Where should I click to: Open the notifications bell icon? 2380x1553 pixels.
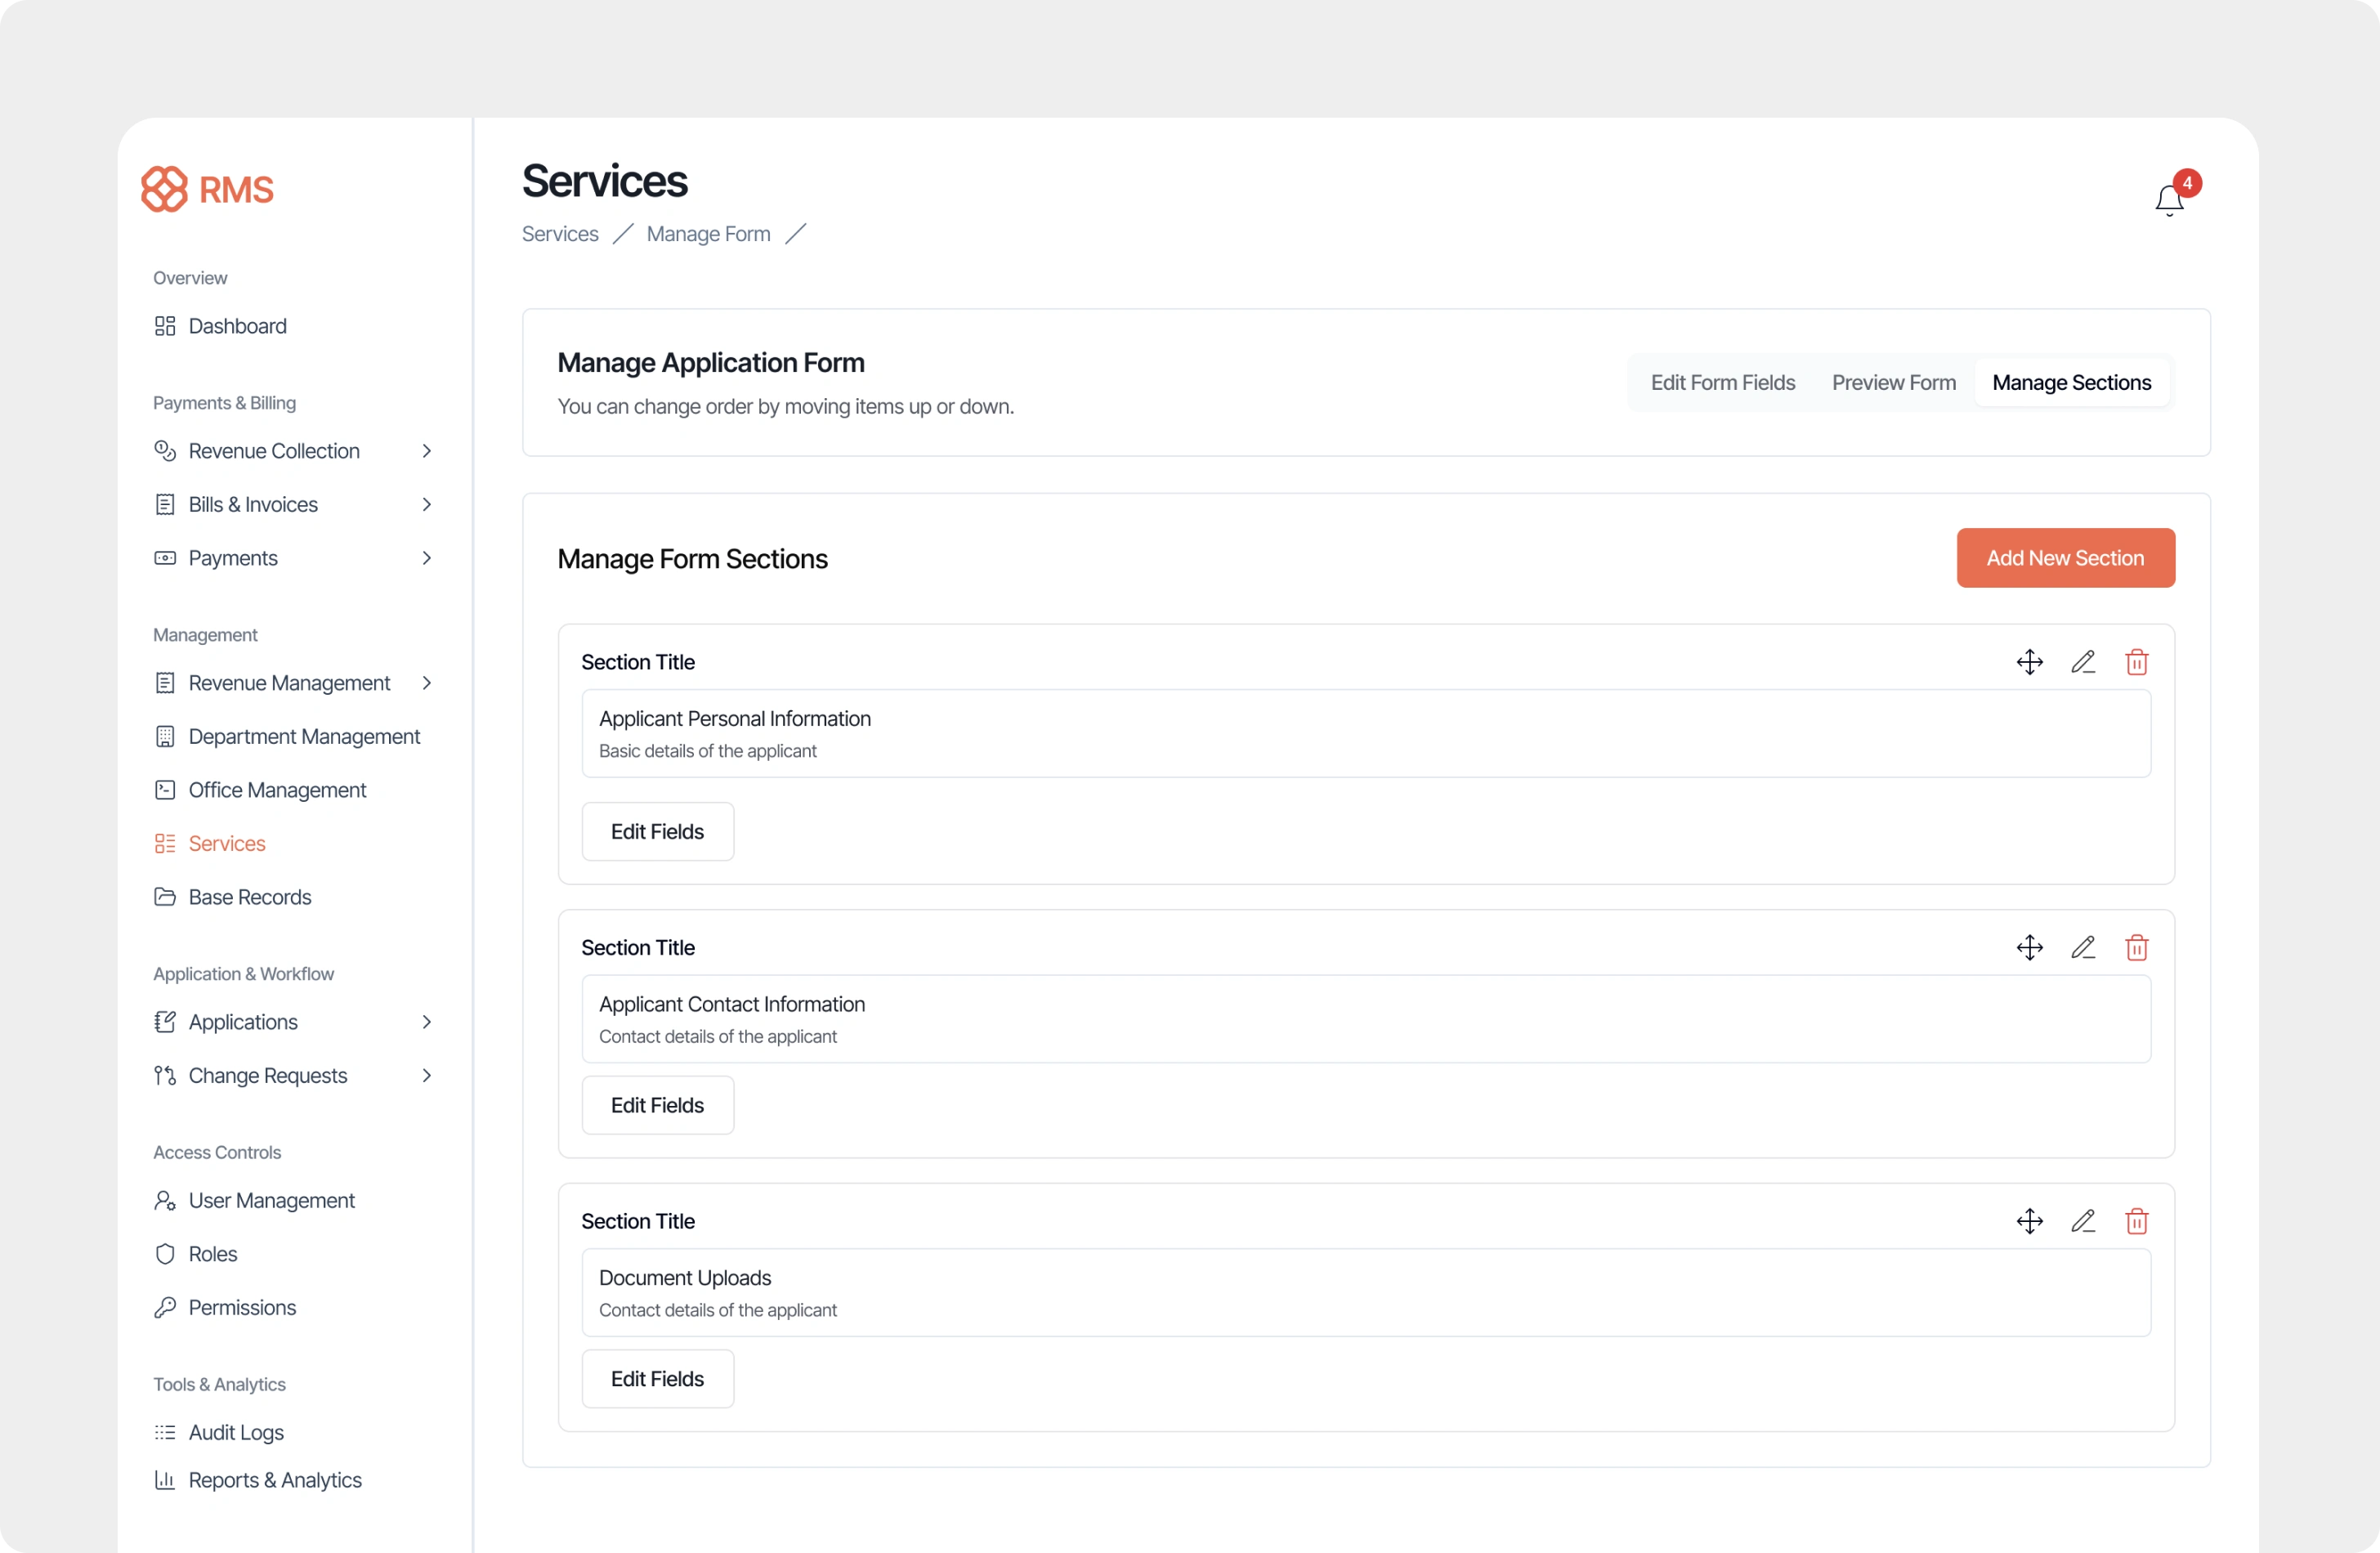[2168, 200]
